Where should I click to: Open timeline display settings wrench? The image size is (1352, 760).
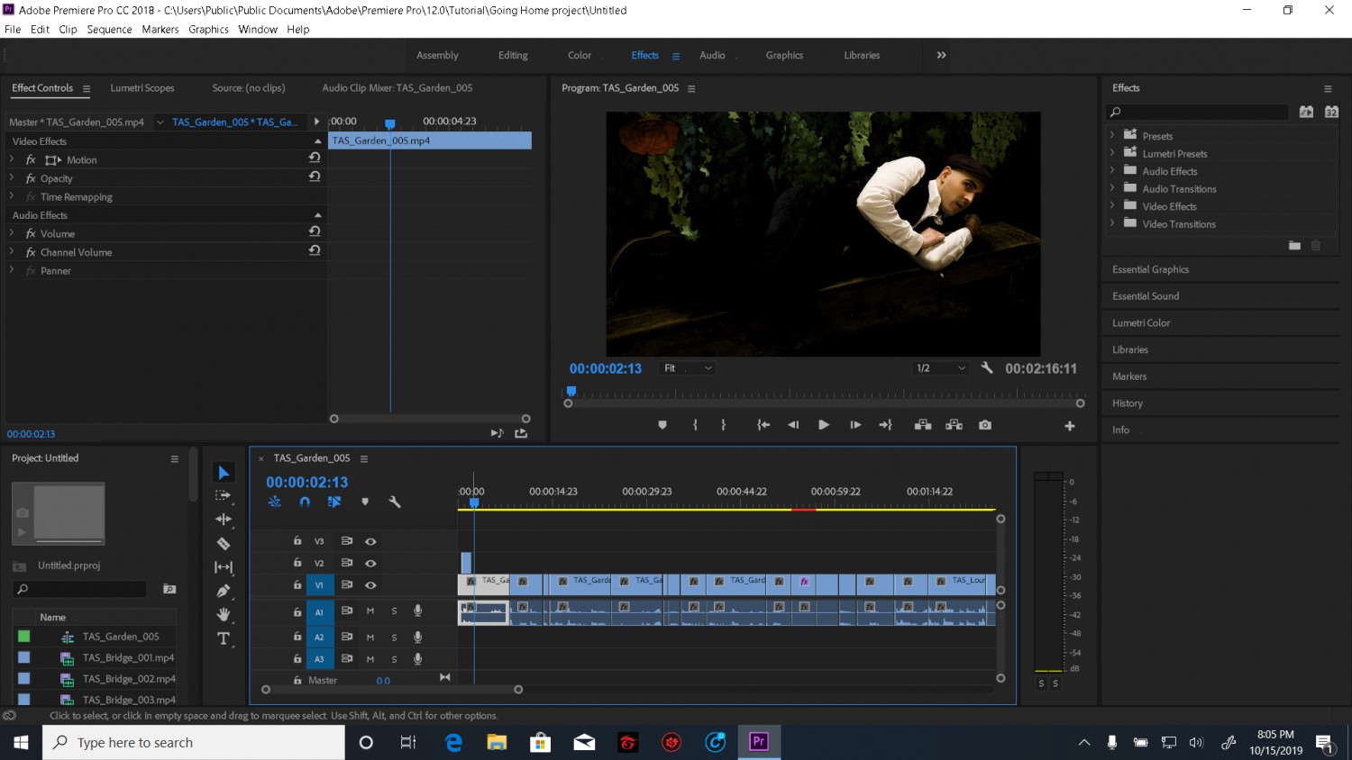pos(395,502)
